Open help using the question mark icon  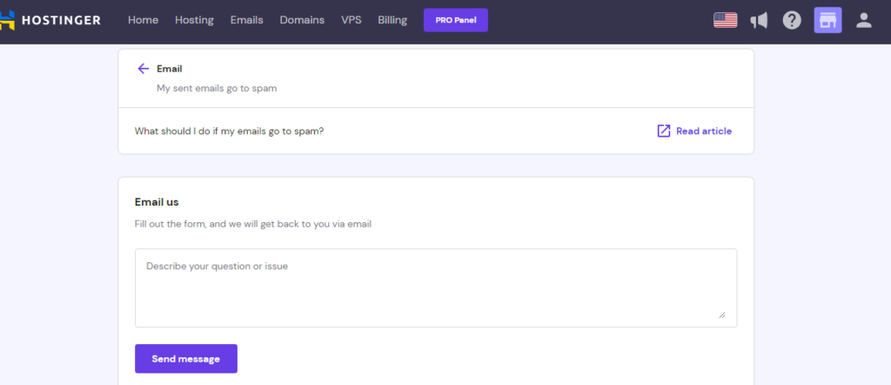(x=791, y=20)
